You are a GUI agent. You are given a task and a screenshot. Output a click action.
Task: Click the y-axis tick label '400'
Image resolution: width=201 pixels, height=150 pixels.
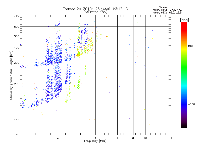[17, 48]
